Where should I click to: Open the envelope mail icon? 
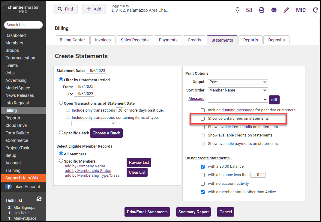pos(249,10)
